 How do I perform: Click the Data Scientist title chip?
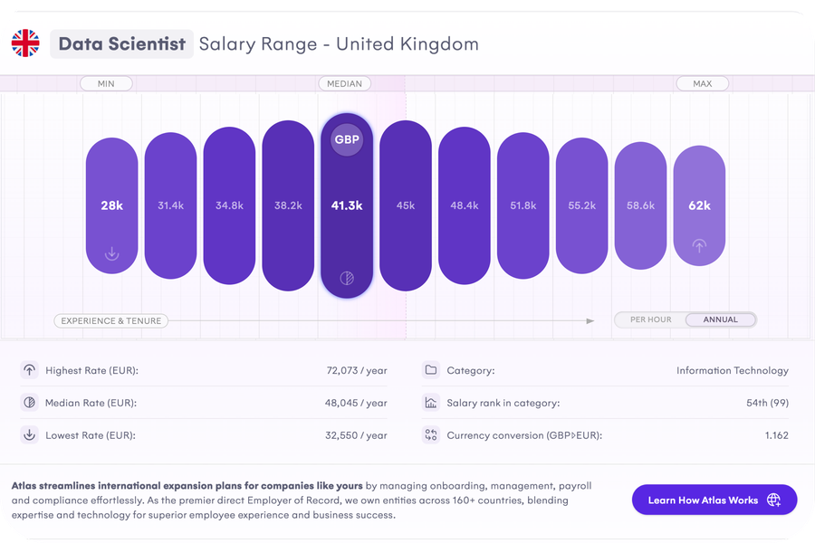(121, 43)
